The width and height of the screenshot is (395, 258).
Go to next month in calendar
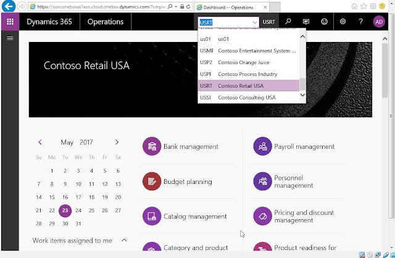(117, 142)
